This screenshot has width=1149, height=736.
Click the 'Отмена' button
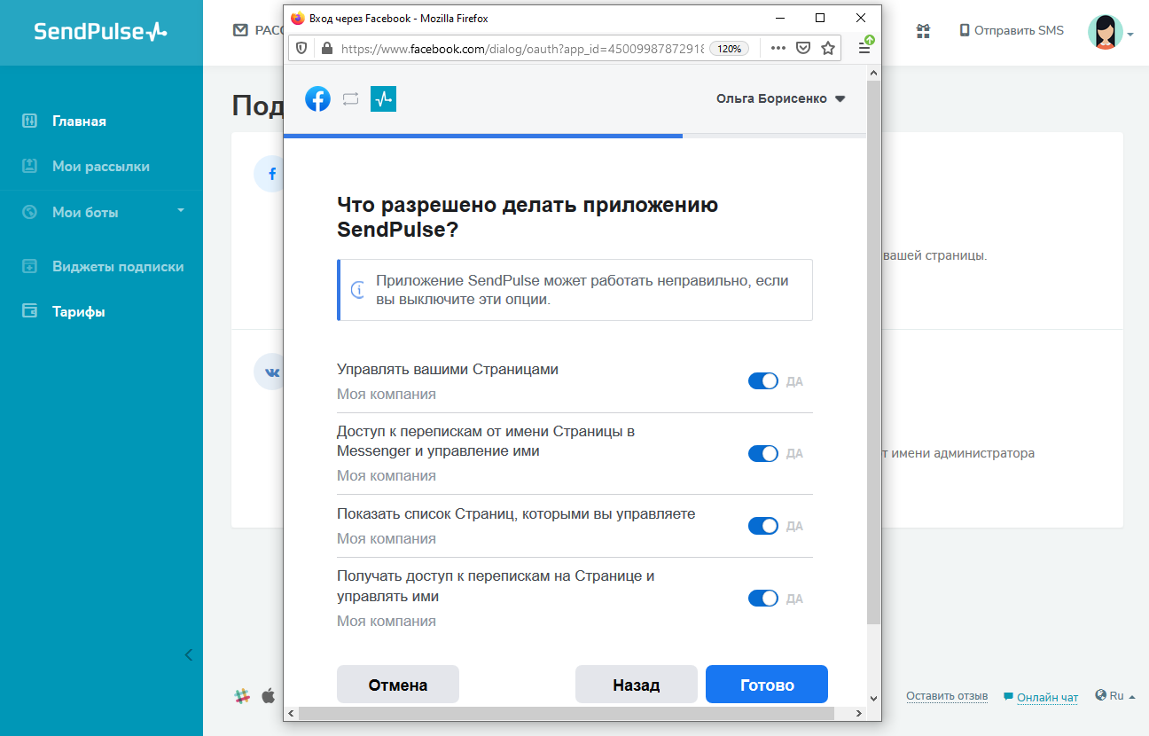398,685
